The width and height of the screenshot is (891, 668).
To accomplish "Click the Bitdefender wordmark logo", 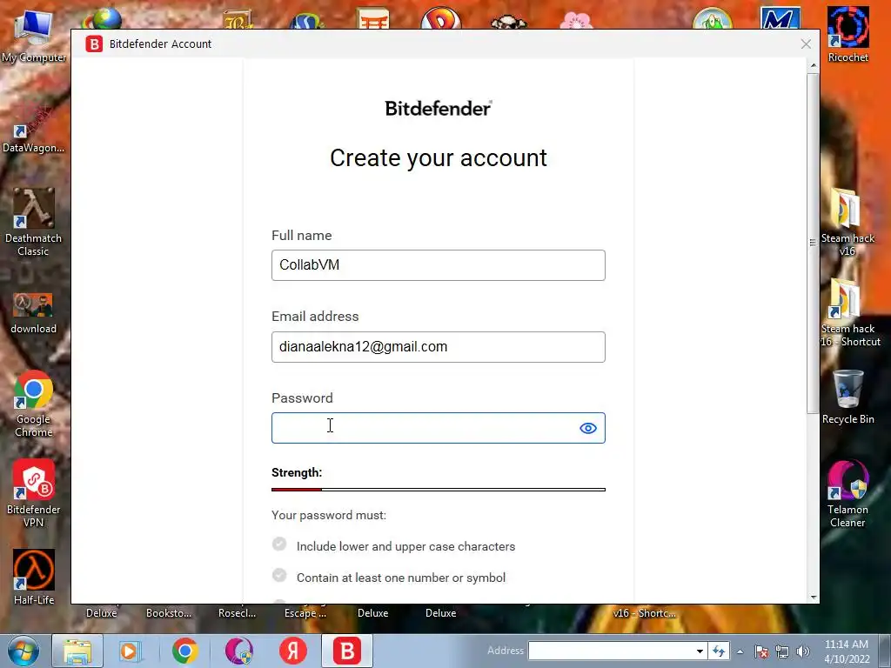I will 439,108.
